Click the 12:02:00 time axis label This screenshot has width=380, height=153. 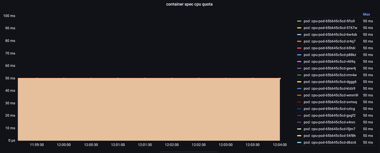coord(172,145)
